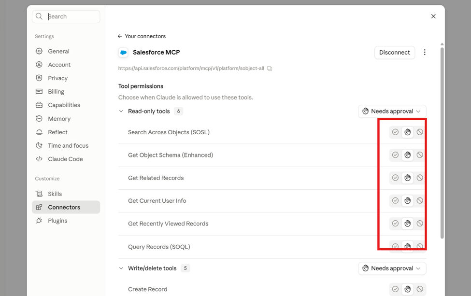The image size is (471, 296).
Task: Block the Get Recently Viewed Records tool
Action: [420, 224]
